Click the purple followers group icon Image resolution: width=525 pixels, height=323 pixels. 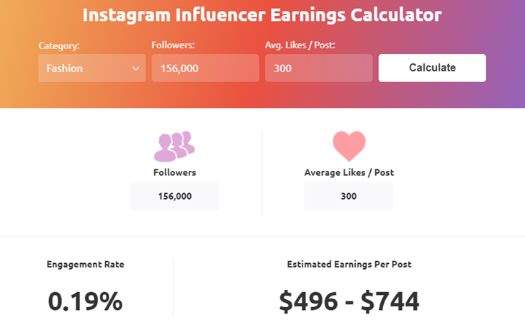click(x=174, y=146)
